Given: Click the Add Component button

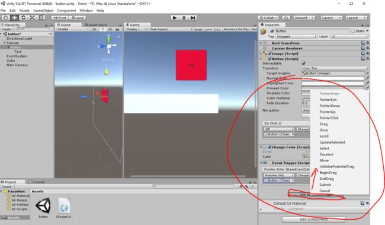Looking at the screenshot, I should [x=313, y=219].
